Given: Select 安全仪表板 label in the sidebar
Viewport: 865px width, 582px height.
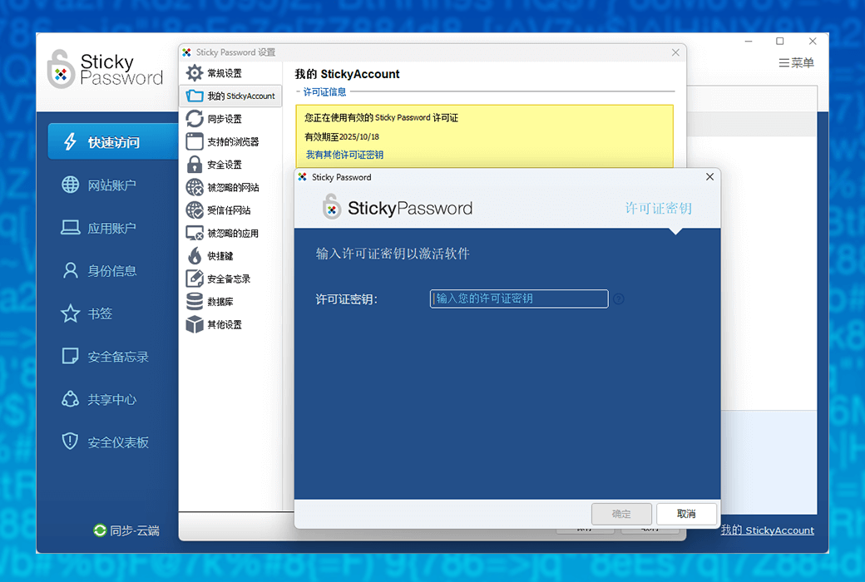Looking at the screenshot, I should (x=118, y=442).
